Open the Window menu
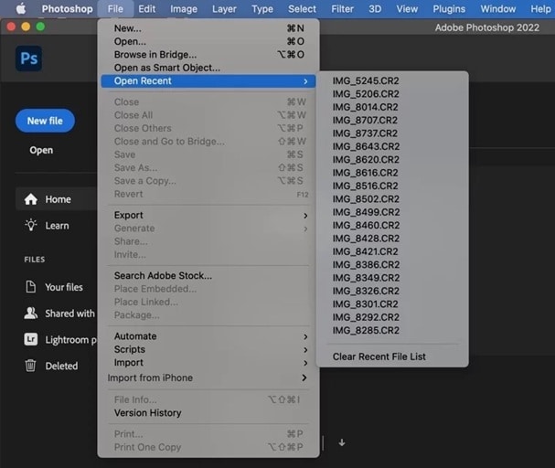 tap(497, 9)
